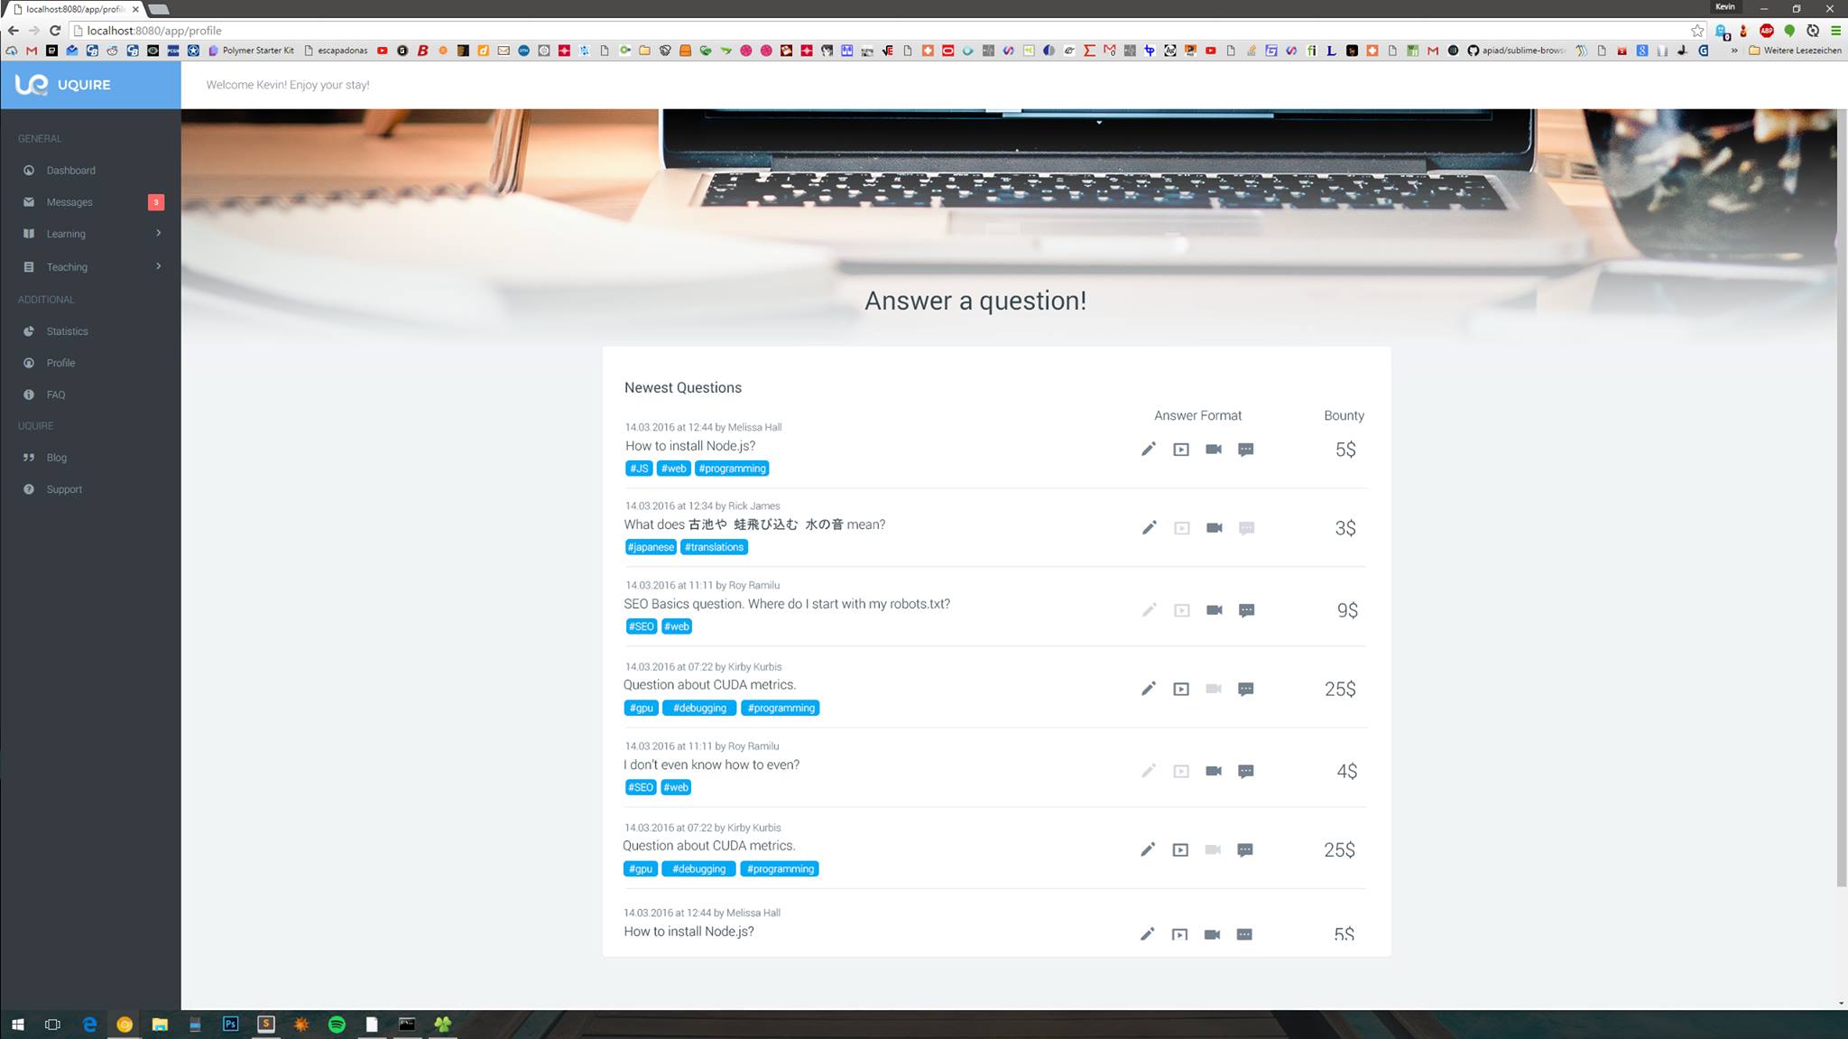Image resolution: width=1848 pixels, height=1039 pixels.
Task: Click chat icon for 'don't even know' question
Action: (x=1245, y=771)
